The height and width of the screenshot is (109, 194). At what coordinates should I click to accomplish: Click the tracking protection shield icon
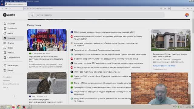[25, 8]
